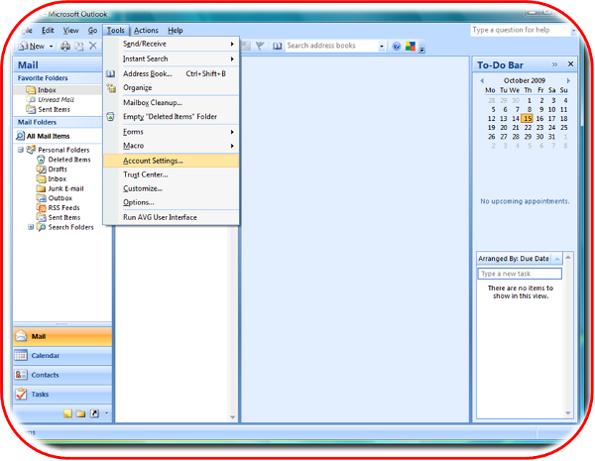Switch to the Tasks pane
Image resolution: width=595 pixels, height=461 pixels.
point(62,395)
